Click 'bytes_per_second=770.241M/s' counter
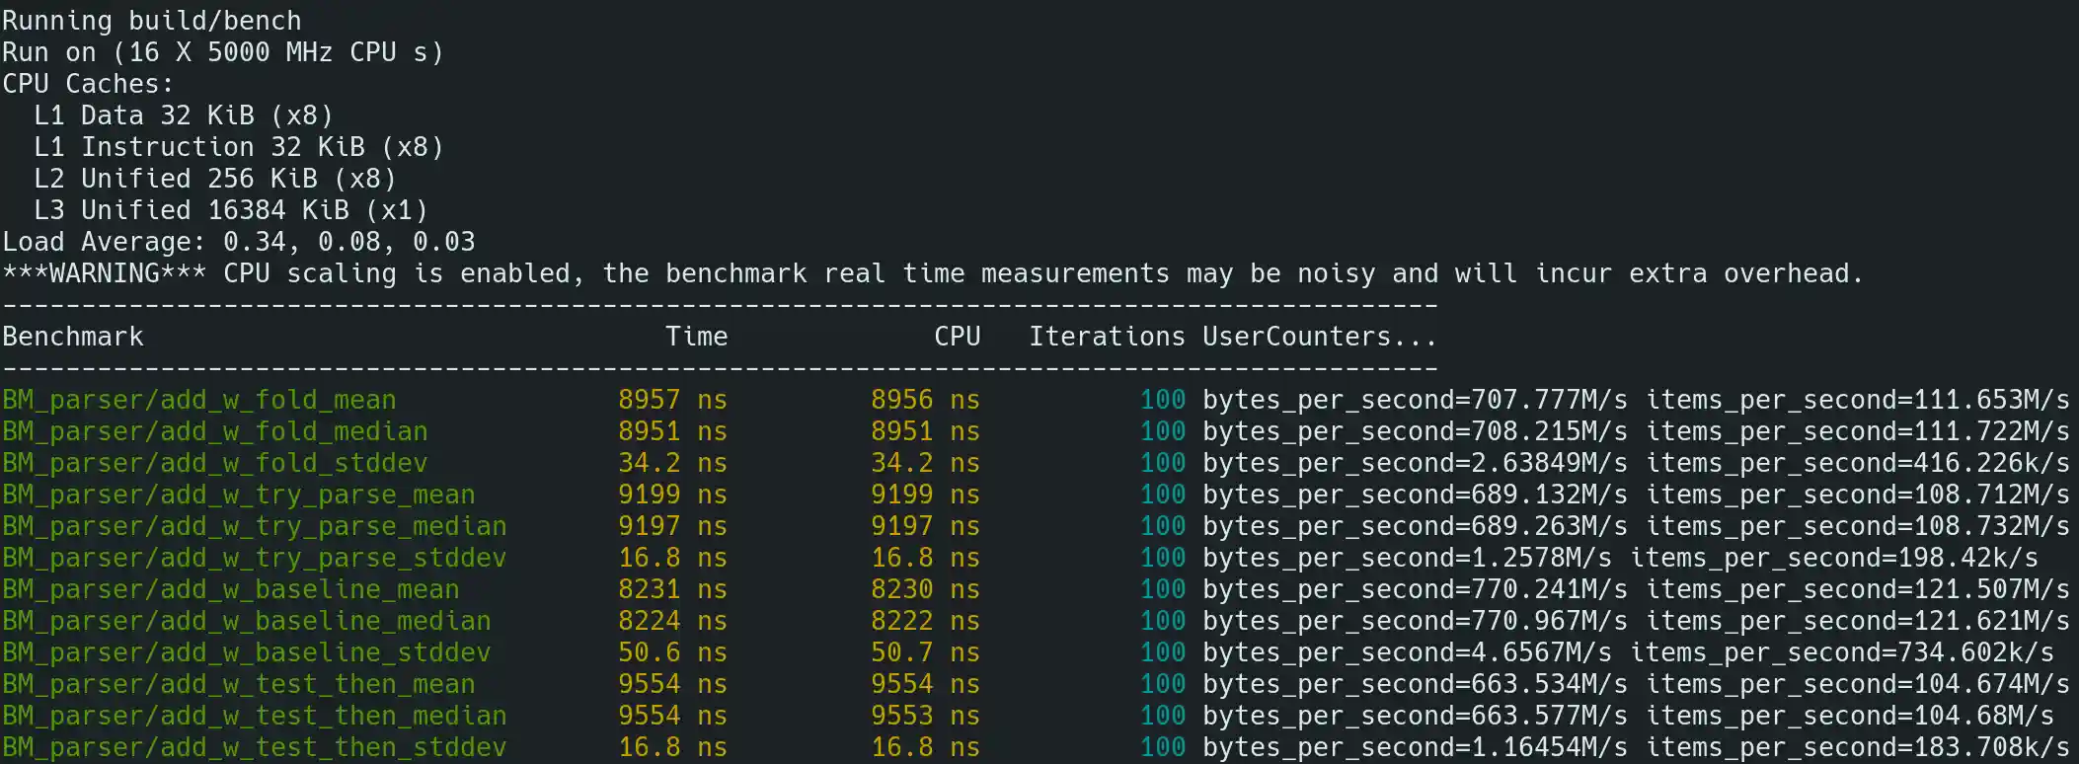The height and width of the screenshot is (764, 2079). pyautogui.click(x=1415, y=589)
